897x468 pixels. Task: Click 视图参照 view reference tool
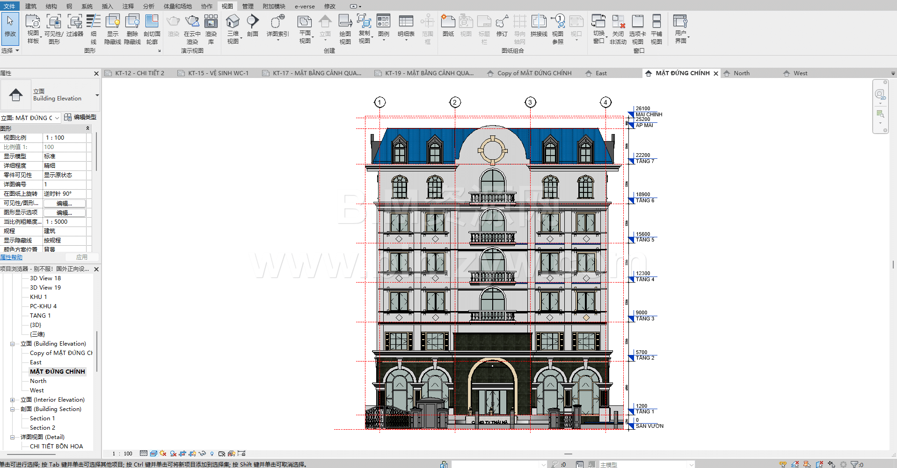(x=558, y=29)
